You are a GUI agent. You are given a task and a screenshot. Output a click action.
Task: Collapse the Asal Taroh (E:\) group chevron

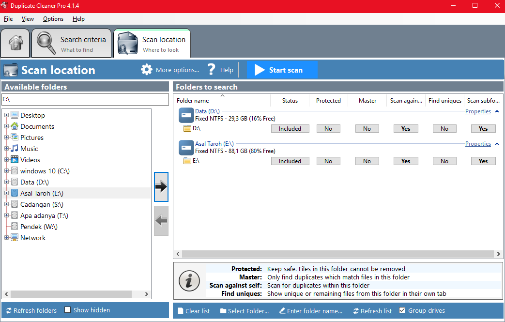click(x=497, y=144)
